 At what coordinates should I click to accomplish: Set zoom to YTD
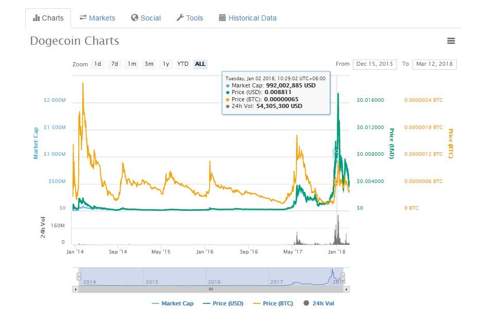point(183,64)
